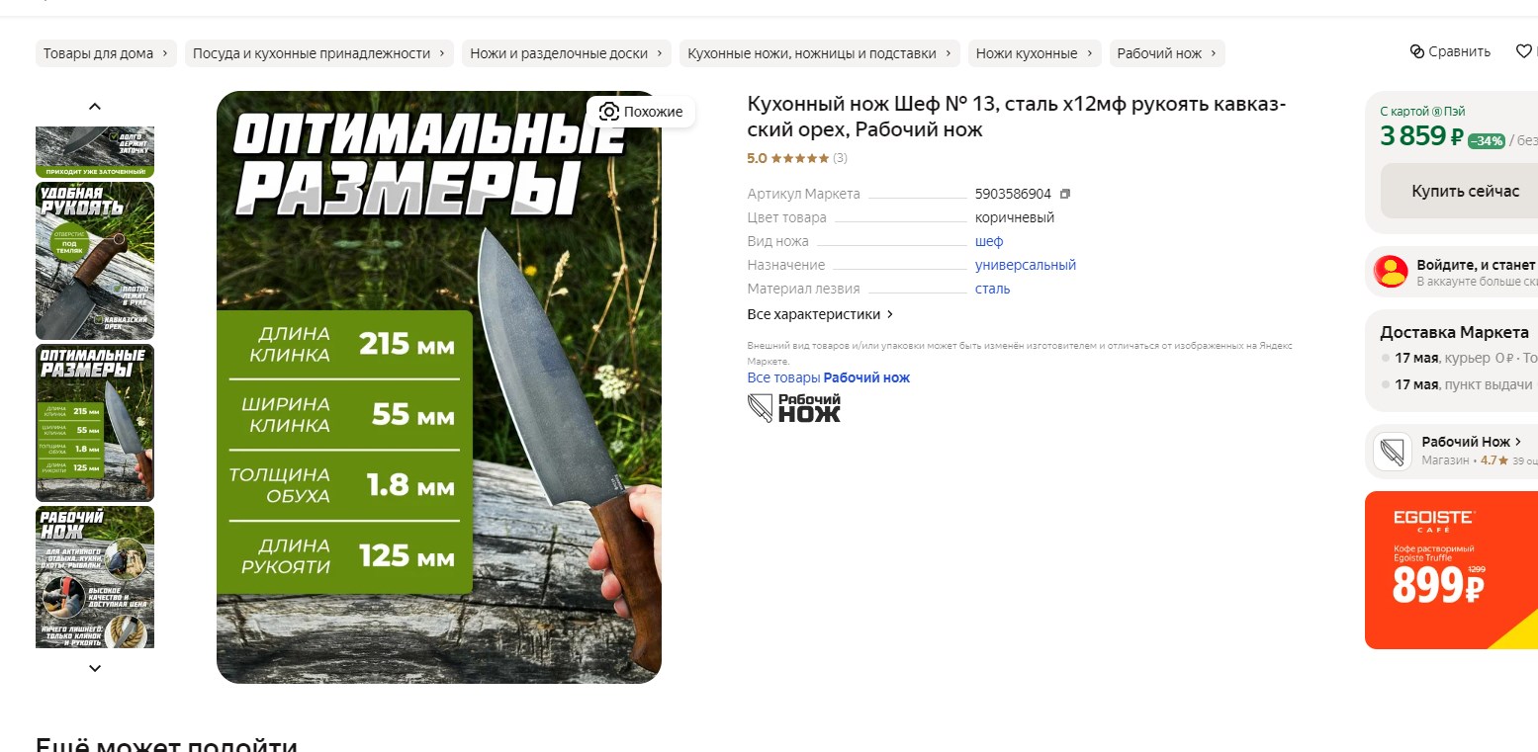Viewport: 1538px width, 752px height.
Task: Click the Рабочий нож brand logo
Action: pos(794,407)
